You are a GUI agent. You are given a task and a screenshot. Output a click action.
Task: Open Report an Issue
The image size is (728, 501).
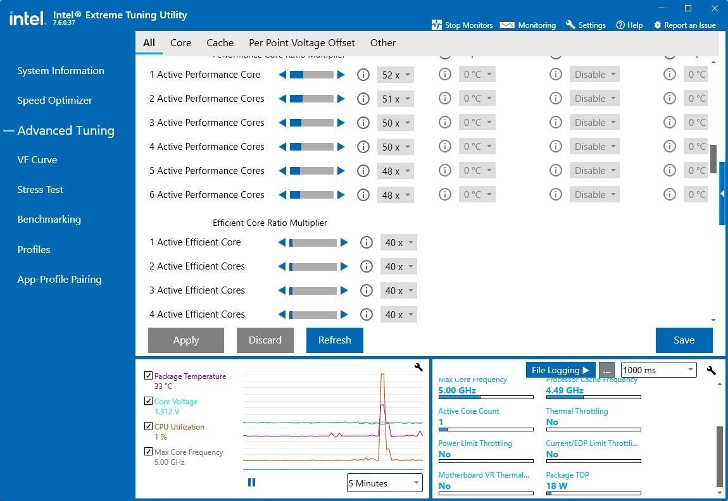tap(684, 25)
